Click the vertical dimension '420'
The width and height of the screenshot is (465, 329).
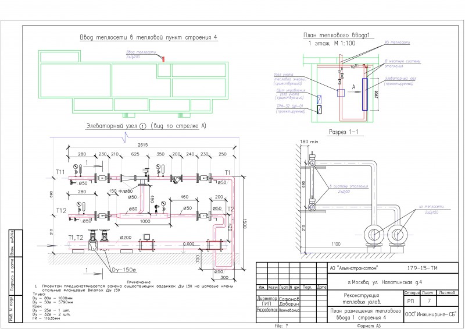229,227
